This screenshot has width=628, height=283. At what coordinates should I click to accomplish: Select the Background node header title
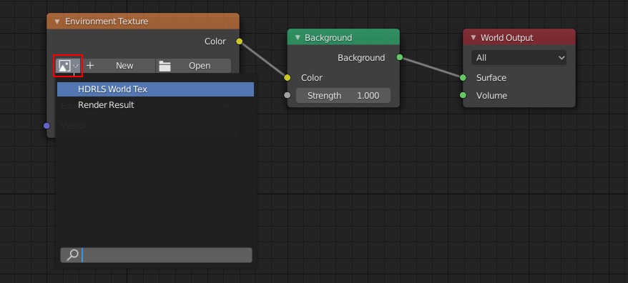[328, 38]
